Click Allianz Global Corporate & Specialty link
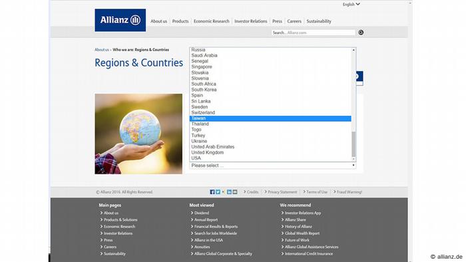The height and width of the screenshot is (262, 466). [223, 254]
